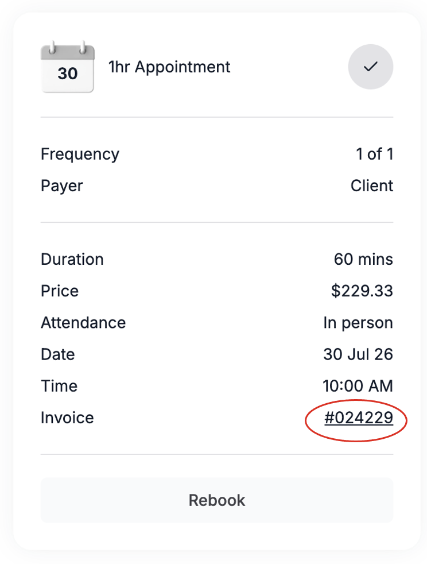Click the Attendance label
Viewport: 427px width, 564px height.
pyautogui.click(x=83, y=323)
